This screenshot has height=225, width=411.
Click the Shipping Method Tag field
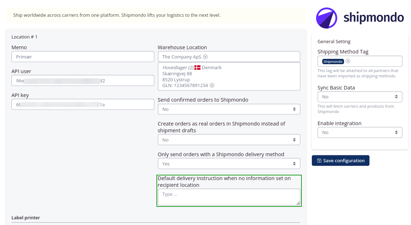(376, 61)
